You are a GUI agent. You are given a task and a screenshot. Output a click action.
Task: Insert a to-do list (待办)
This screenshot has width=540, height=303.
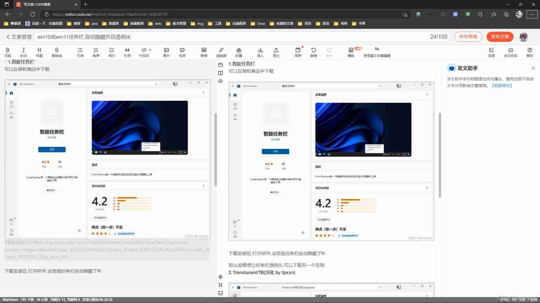pyautogui.click(x=111, y=52)
